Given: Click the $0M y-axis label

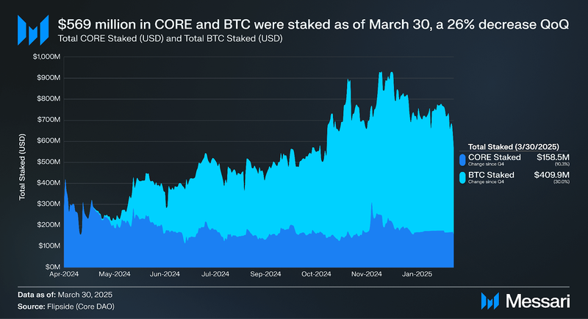Looking at the screenshot, I should coord(52,267).
